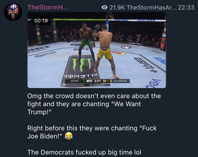Click the BROWN name on scoreboard

(x=75, y=81)
